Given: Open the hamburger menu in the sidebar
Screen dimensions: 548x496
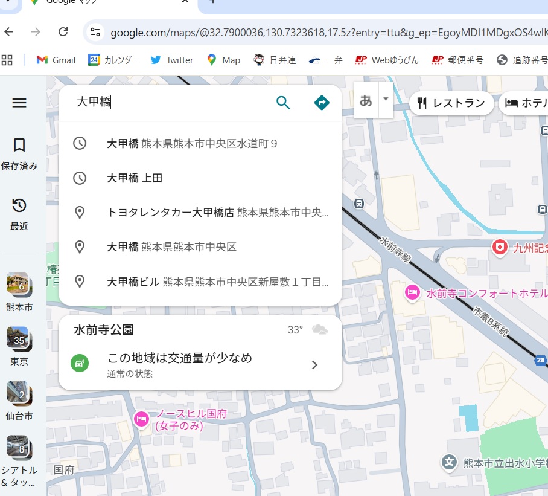Looking at the screenshot, I should [x=19, y=103].
